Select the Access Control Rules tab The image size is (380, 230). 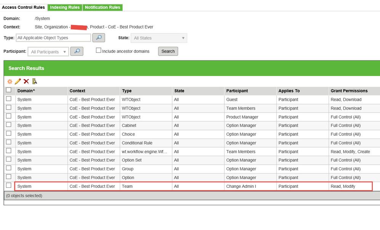tap(24, 7)
